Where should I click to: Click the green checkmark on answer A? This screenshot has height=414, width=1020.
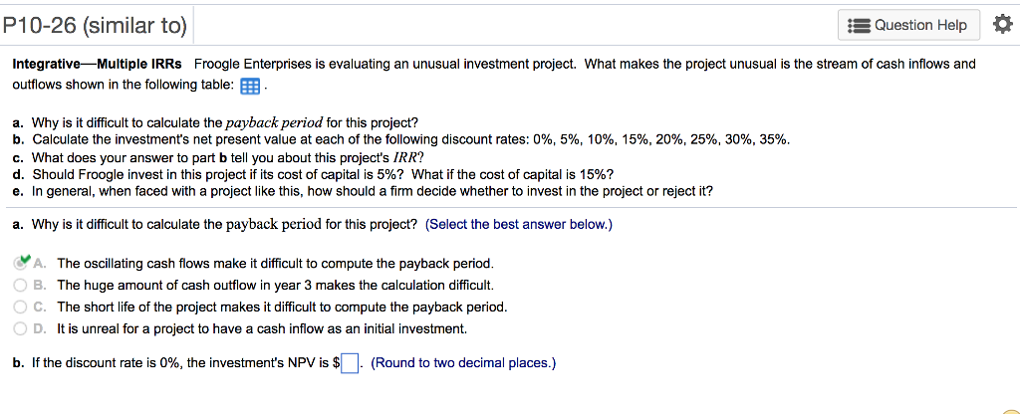(x=22, y=263)
